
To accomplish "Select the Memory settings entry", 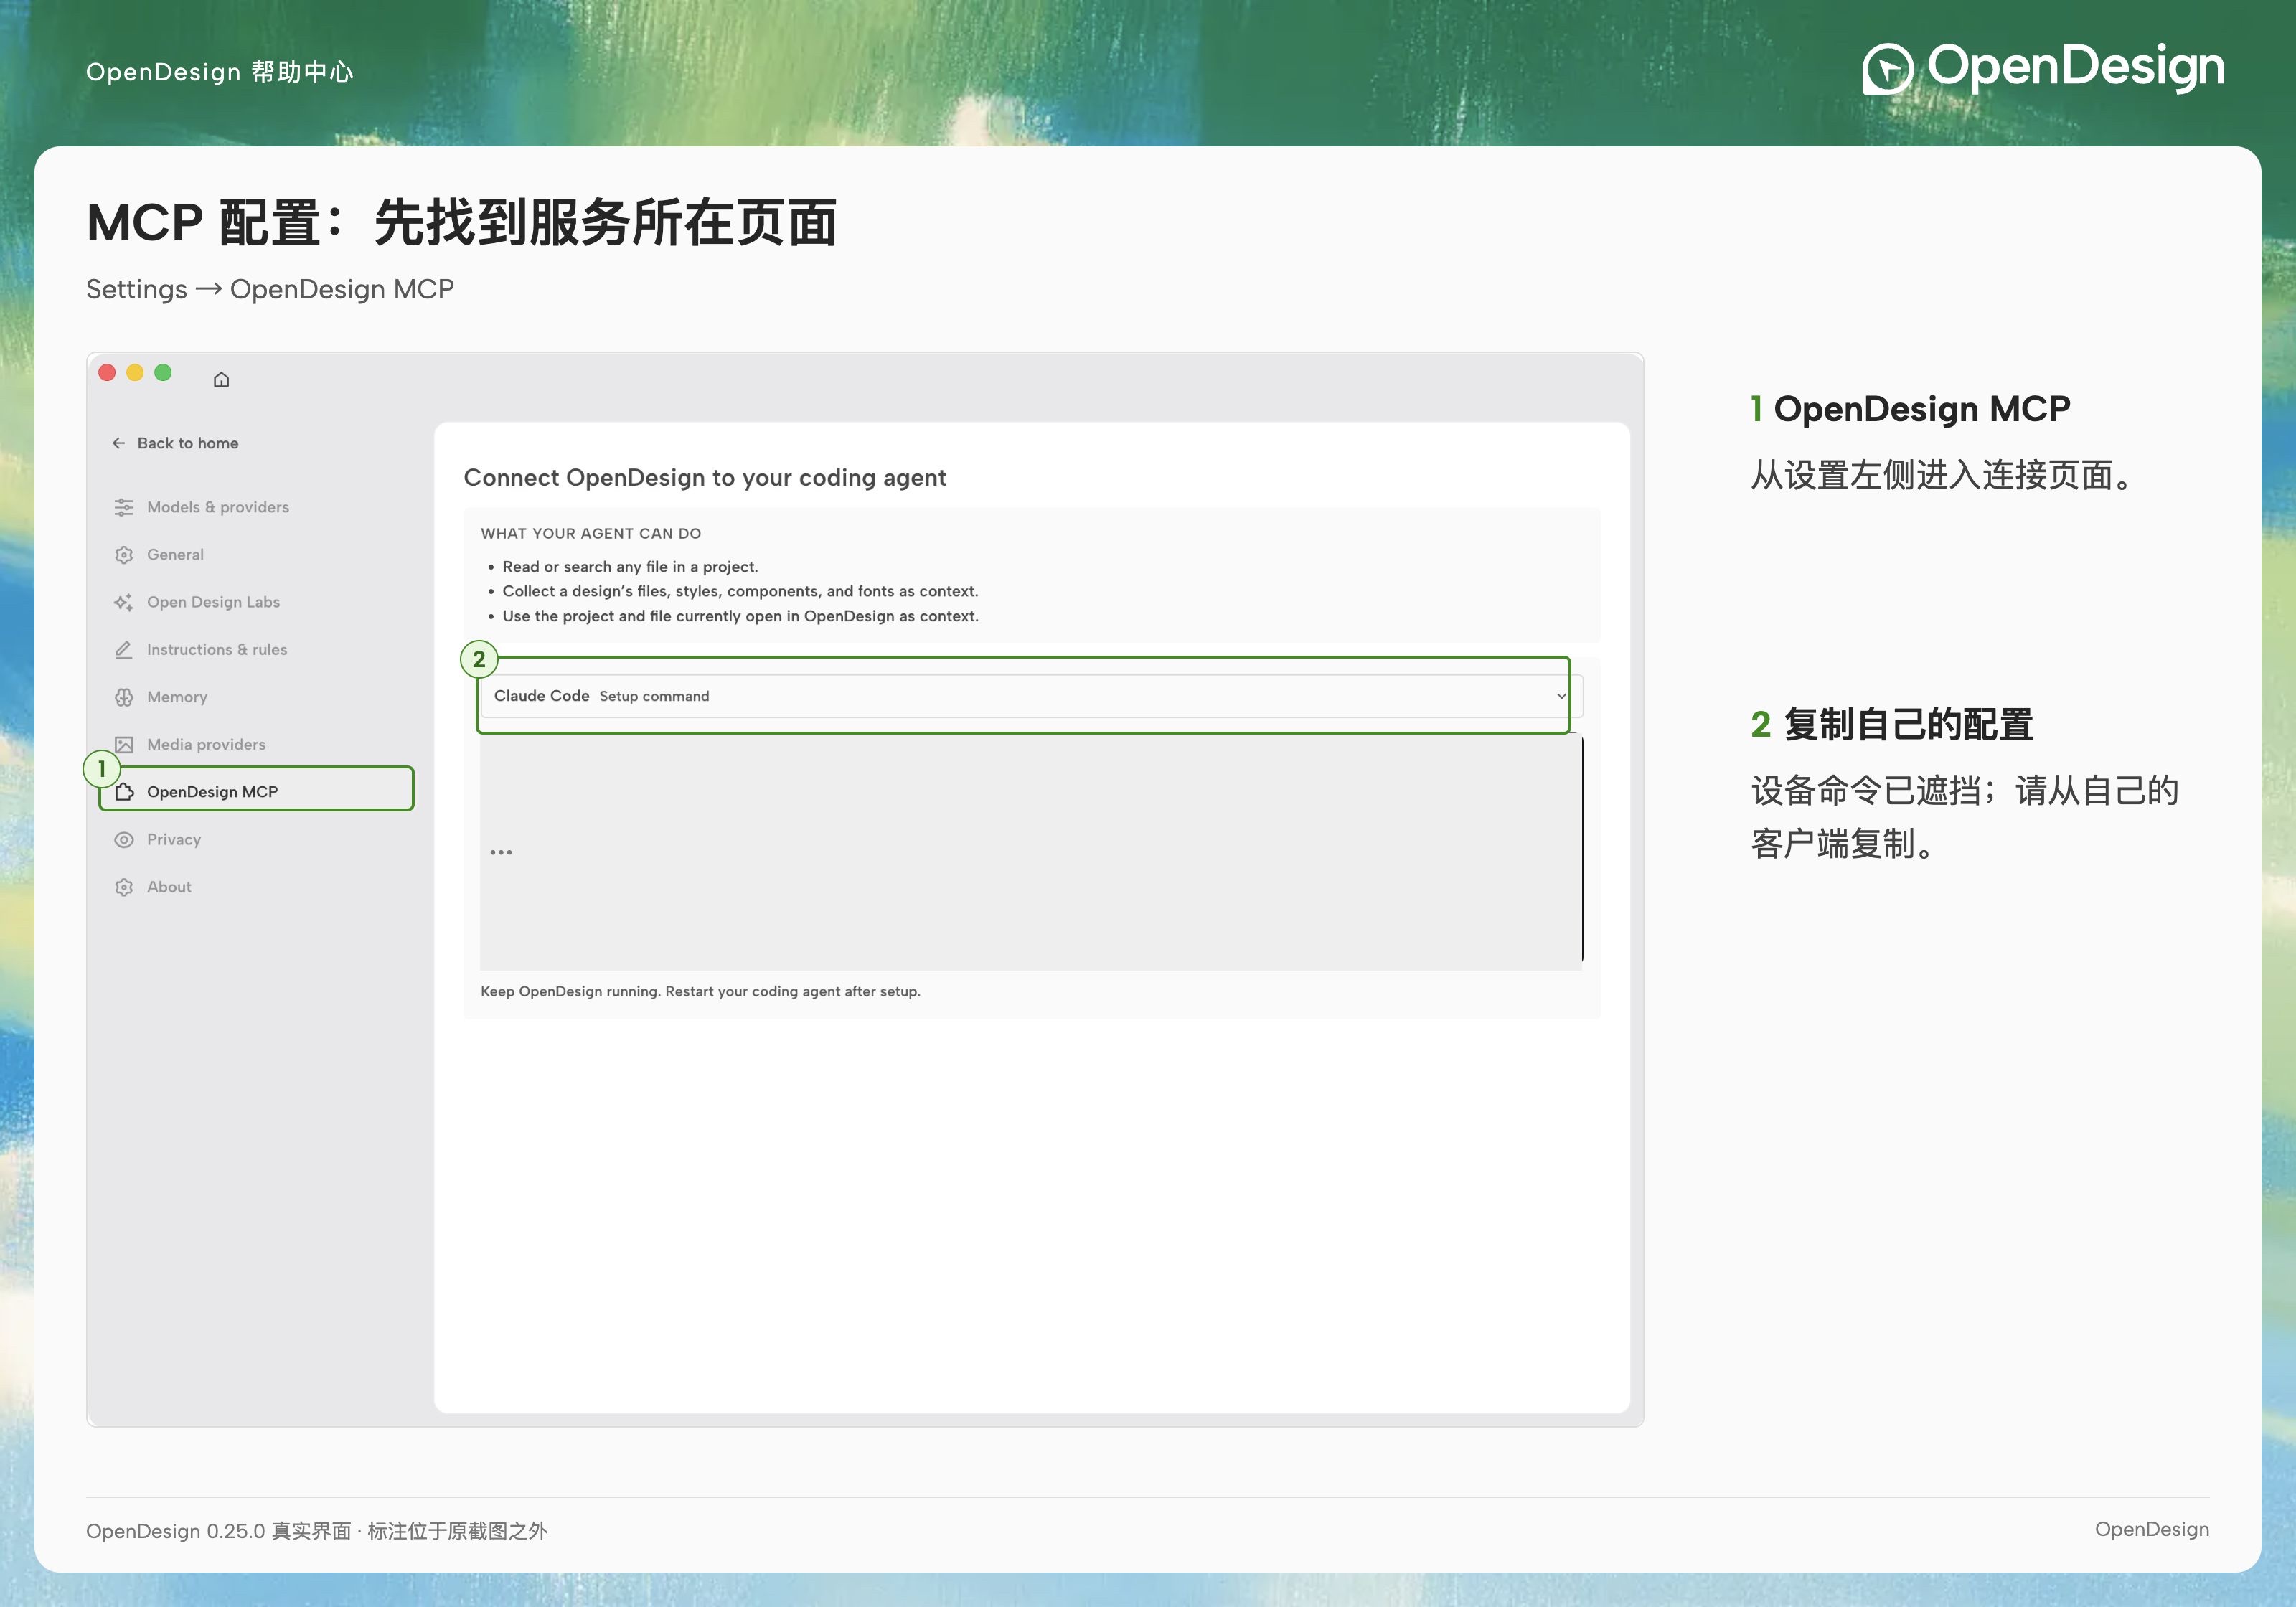I will click(x=177, y=697).
